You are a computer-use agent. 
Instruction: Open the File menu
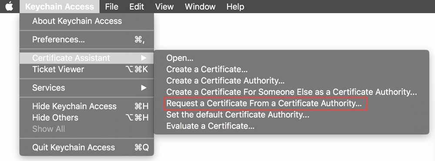point(111,7)
